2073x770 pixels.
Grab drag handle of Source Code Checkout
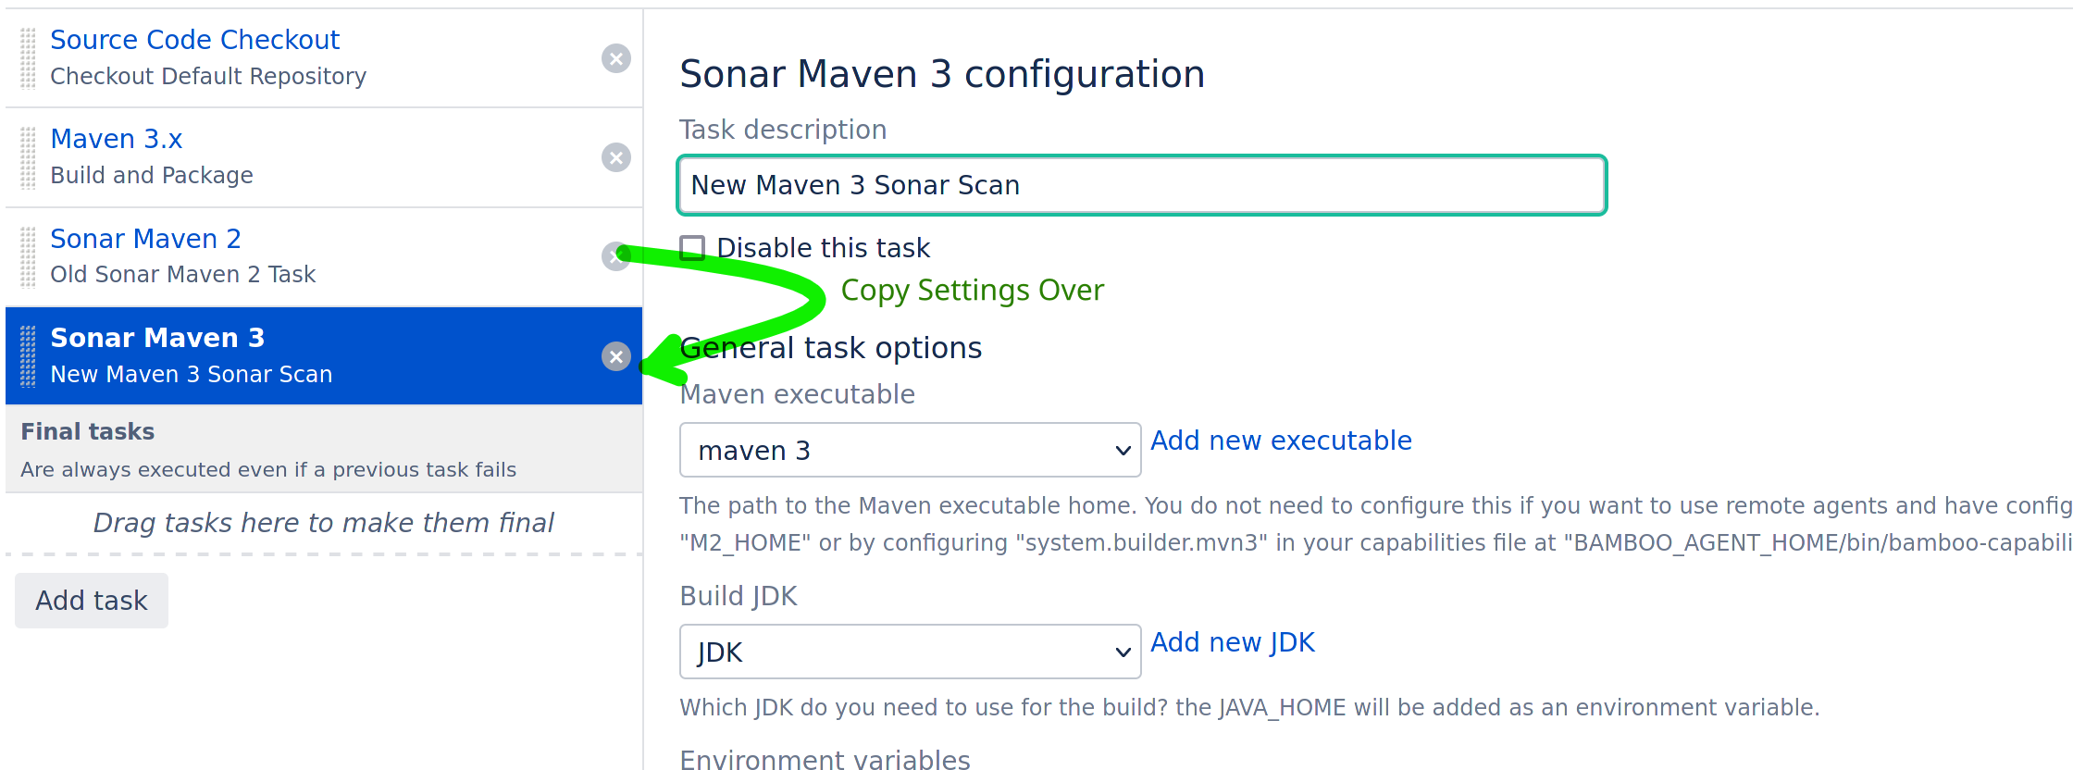(29, 58)
